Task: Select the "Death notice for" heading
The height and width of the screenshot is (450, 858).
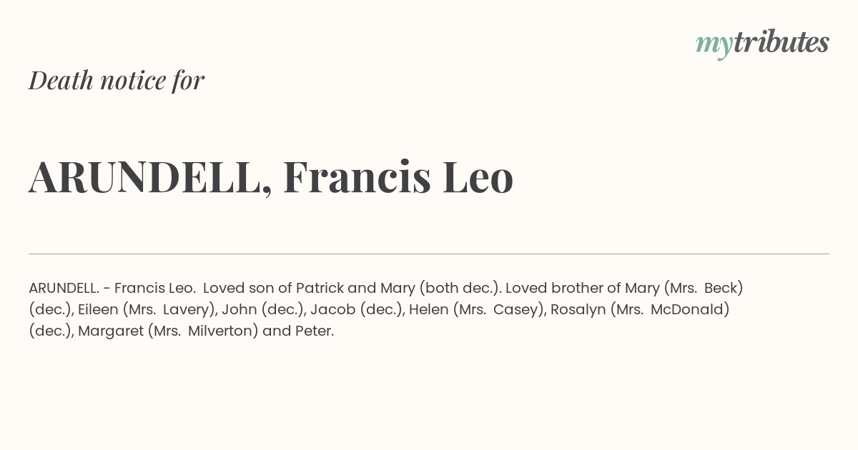Action: point(117,80)
